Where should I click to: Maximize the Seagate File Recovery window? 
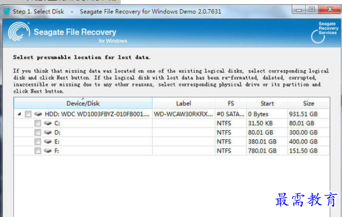[x=312, y=10]
